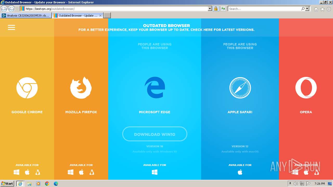Click Windows icon under Google Chrome
Screen dimensions: 333x187
pos(16,172)
